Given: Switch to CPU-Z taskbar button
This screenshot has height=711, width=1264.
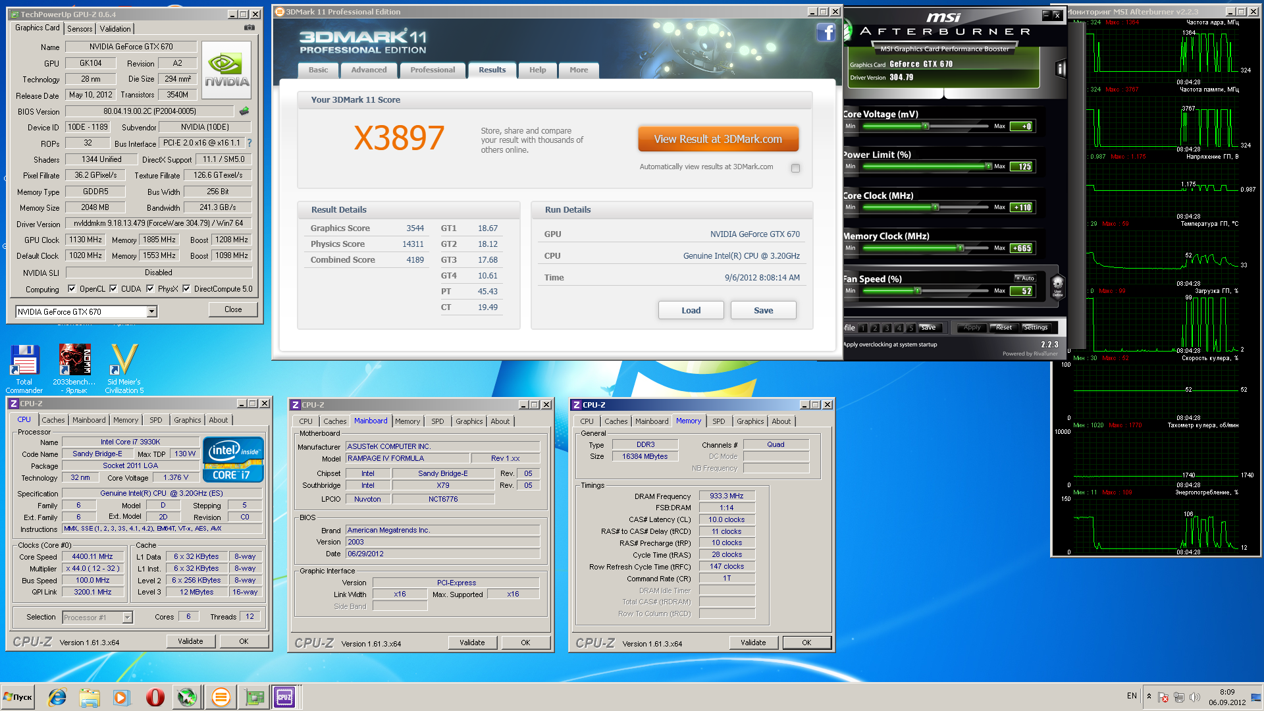Looking at the screenshot, I should (284, 697).
